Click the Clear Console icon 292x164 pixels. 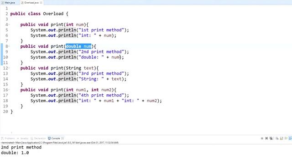coord(277,138)
